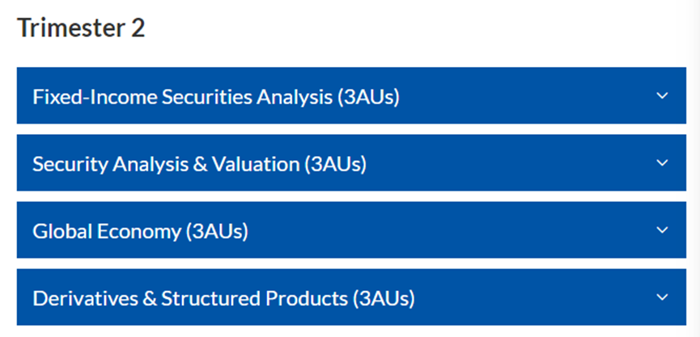Select the Global Economy course title text
The height and width of the screenshot is (337, 700).
click(x=107, y=231)
